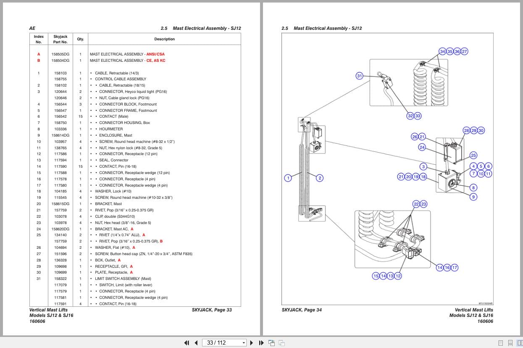Click 'SEAL, Connector' description

pyautogui.click(x=114, y=160)
